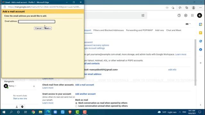Select Leave conversation unread when opened by others
Screen dimensions: 205x115
(76, 106)
